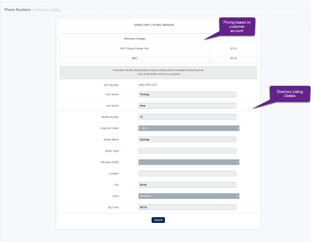Select the Directory Listing breadcrumb item

(47, 10)
